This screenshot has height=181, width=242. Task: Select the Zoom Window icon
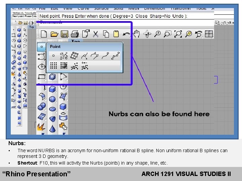(168, 34)
